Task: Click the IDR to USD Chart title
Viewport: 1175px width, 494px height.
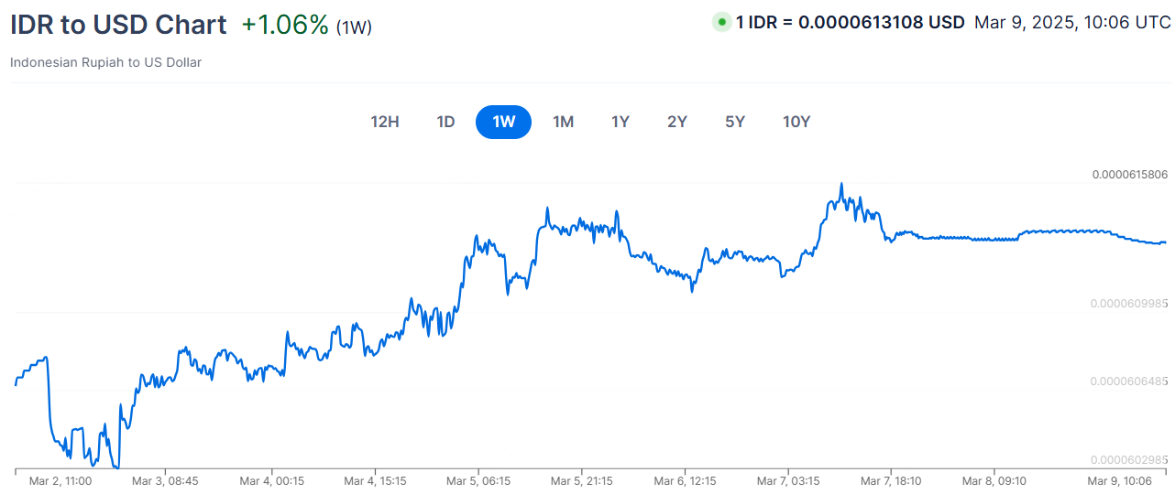Action: click(x=118, y=25)
